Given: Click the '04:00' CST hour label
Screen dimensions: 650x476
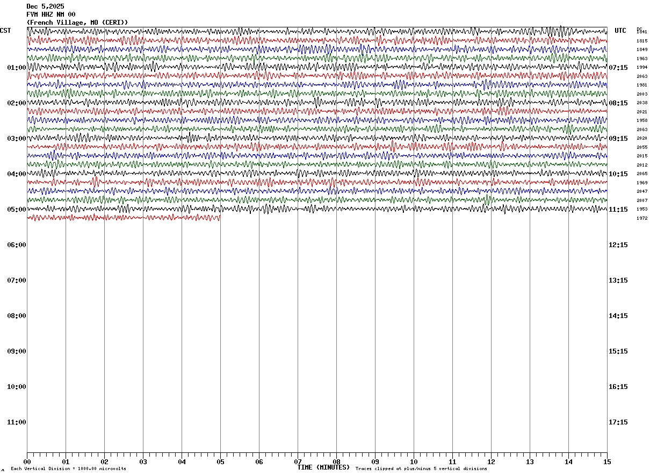Looking at the screenshot, I should coord(17,174).
